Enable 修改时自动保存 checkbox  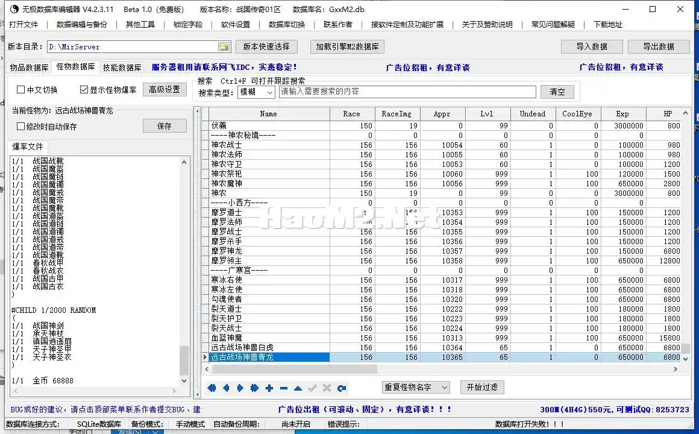[x=20, y=126]
